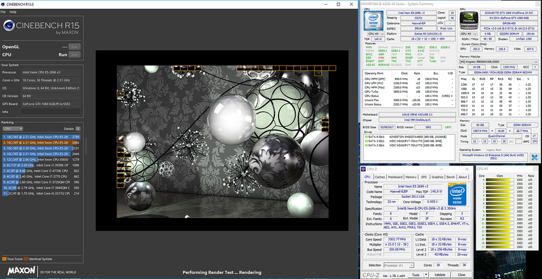Close the CPU #0 clock window
Image resolution: width=542 pixels, height=279 pixels.
click(x=534, y=169)
